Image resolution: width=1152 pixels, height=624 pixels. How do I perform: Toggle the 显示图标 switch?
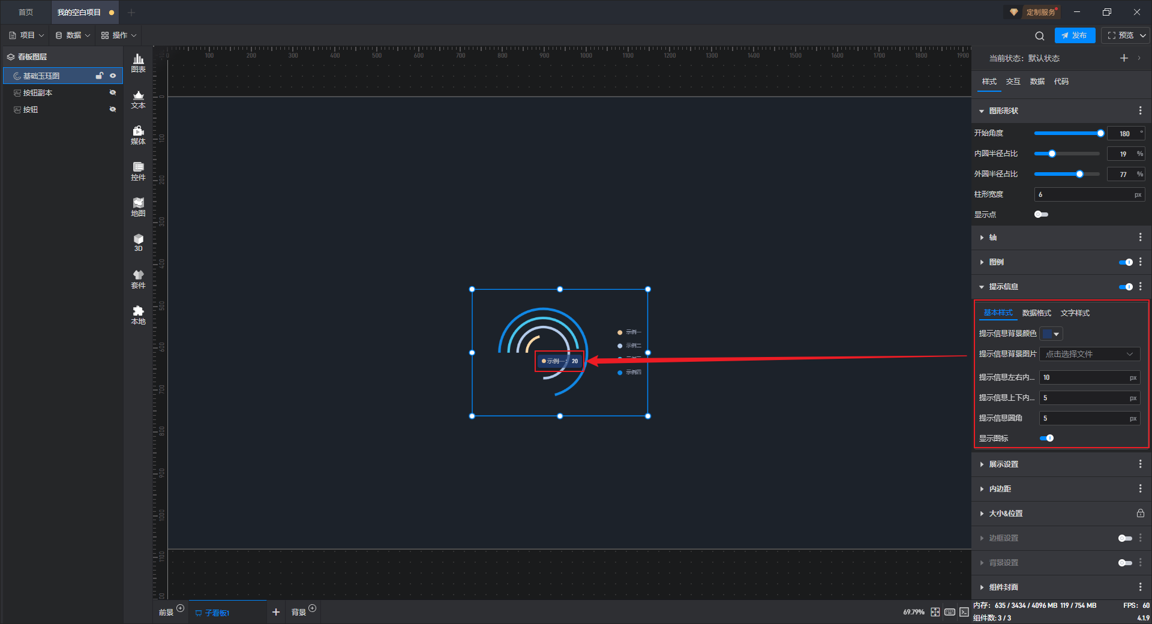(x=1047, y=438)
